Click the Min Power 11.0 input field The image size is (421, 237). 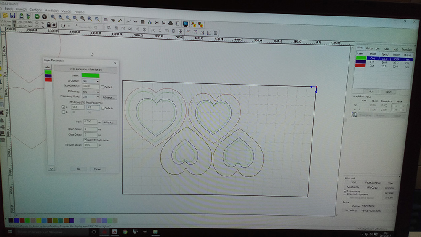[77, 107]
